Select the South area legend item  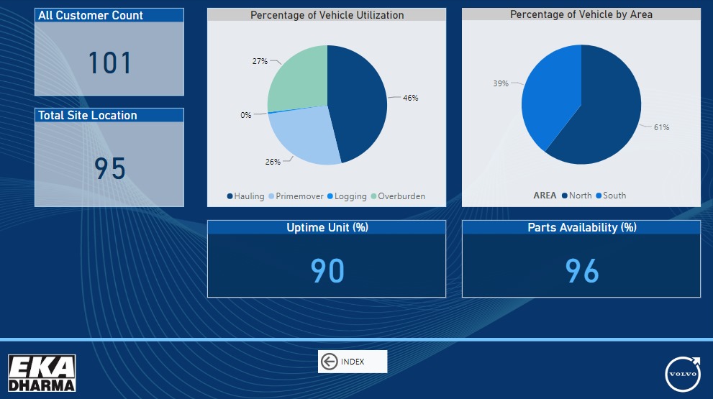611,196
